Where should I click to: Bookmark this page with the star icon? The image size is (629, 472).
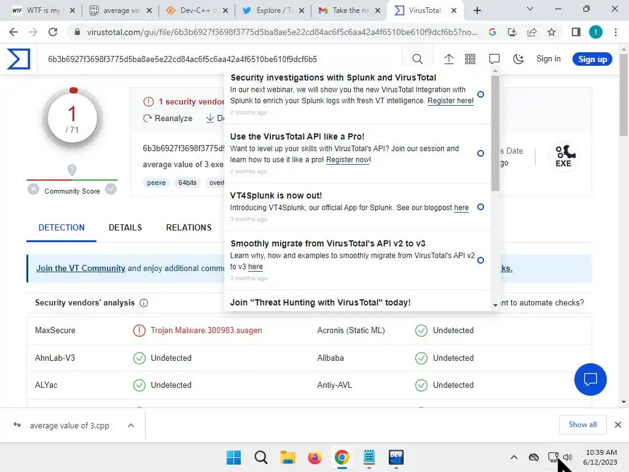tap(552, 32)
